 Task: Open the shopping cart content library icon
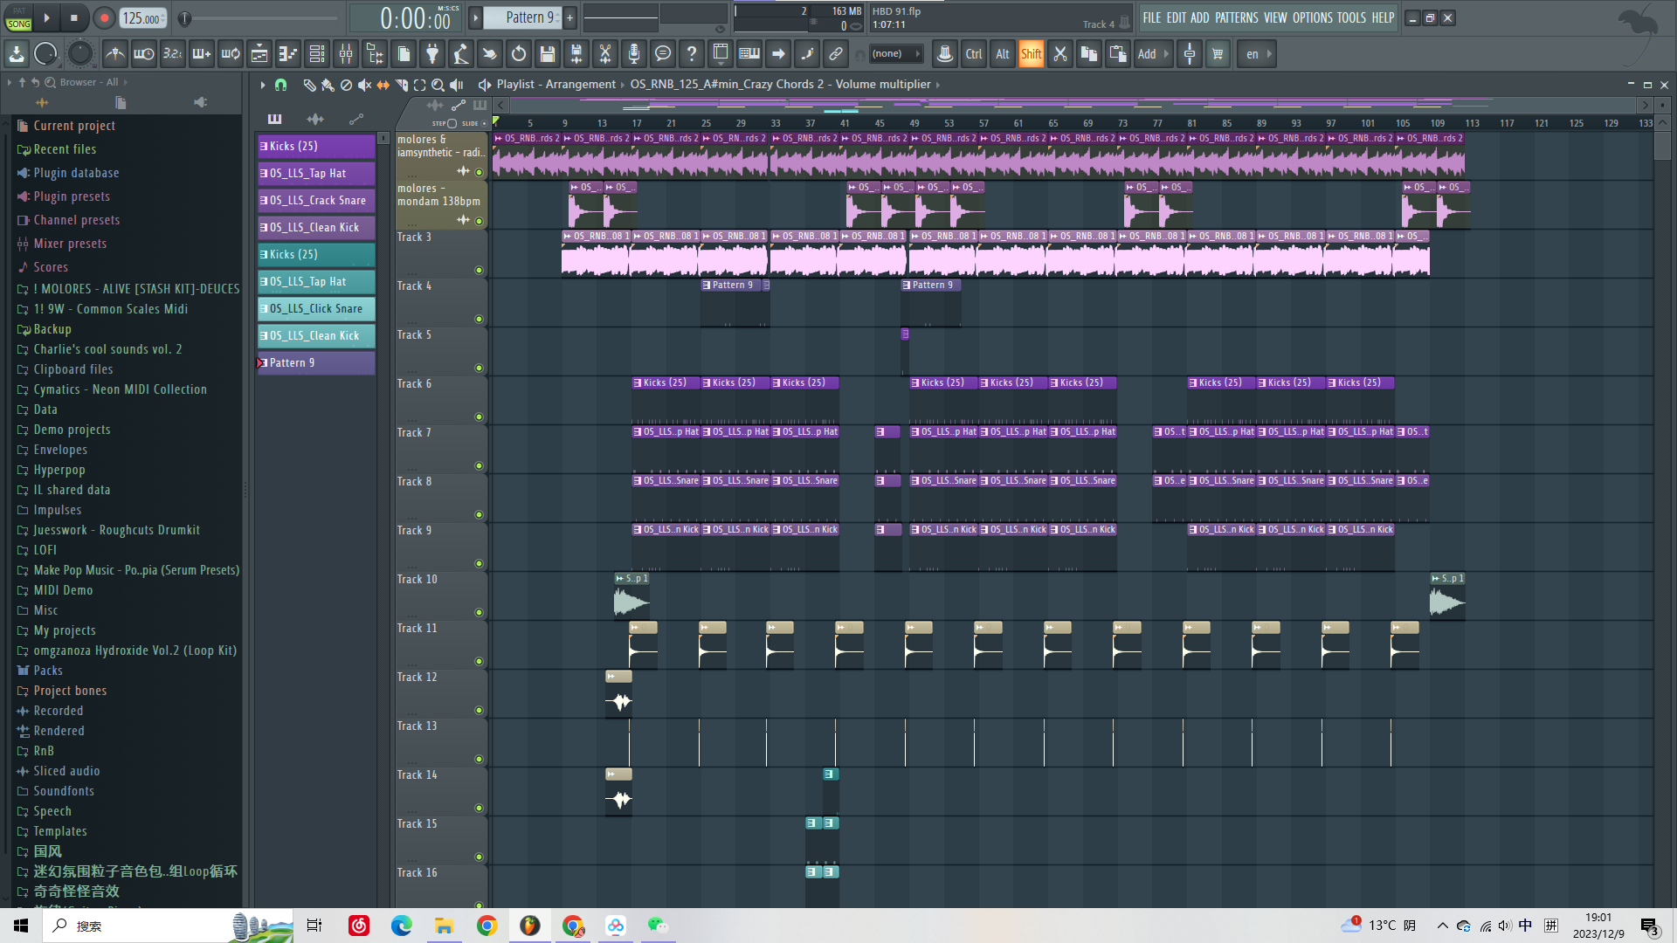point(1218,54)
